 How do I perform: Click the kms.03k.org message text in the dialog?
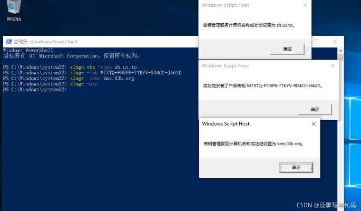click(253, 143)
